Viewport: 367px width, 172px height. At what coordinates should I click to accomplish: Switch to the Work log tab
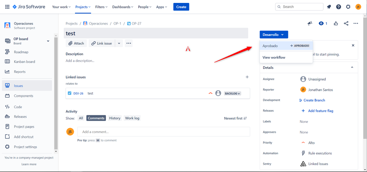tap(132, 118)
